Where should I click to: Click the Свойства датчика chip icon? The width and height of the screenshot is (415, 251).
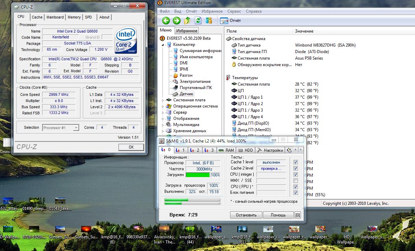[x=228, y=39]
